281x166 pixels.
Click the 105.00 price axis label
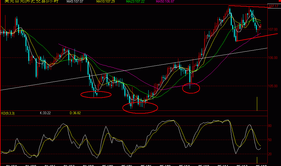point(273,86)
